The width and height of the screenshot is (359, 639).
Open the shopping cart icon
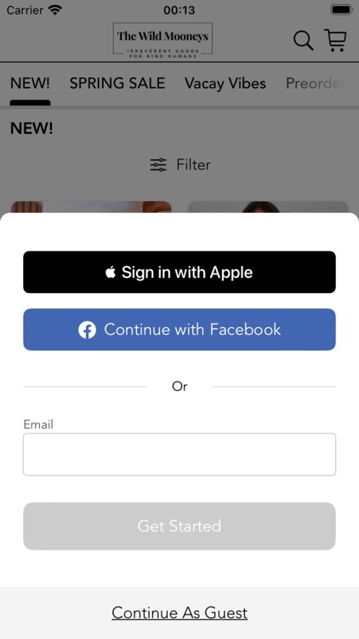pyautogui.click(x=335, y=40)
